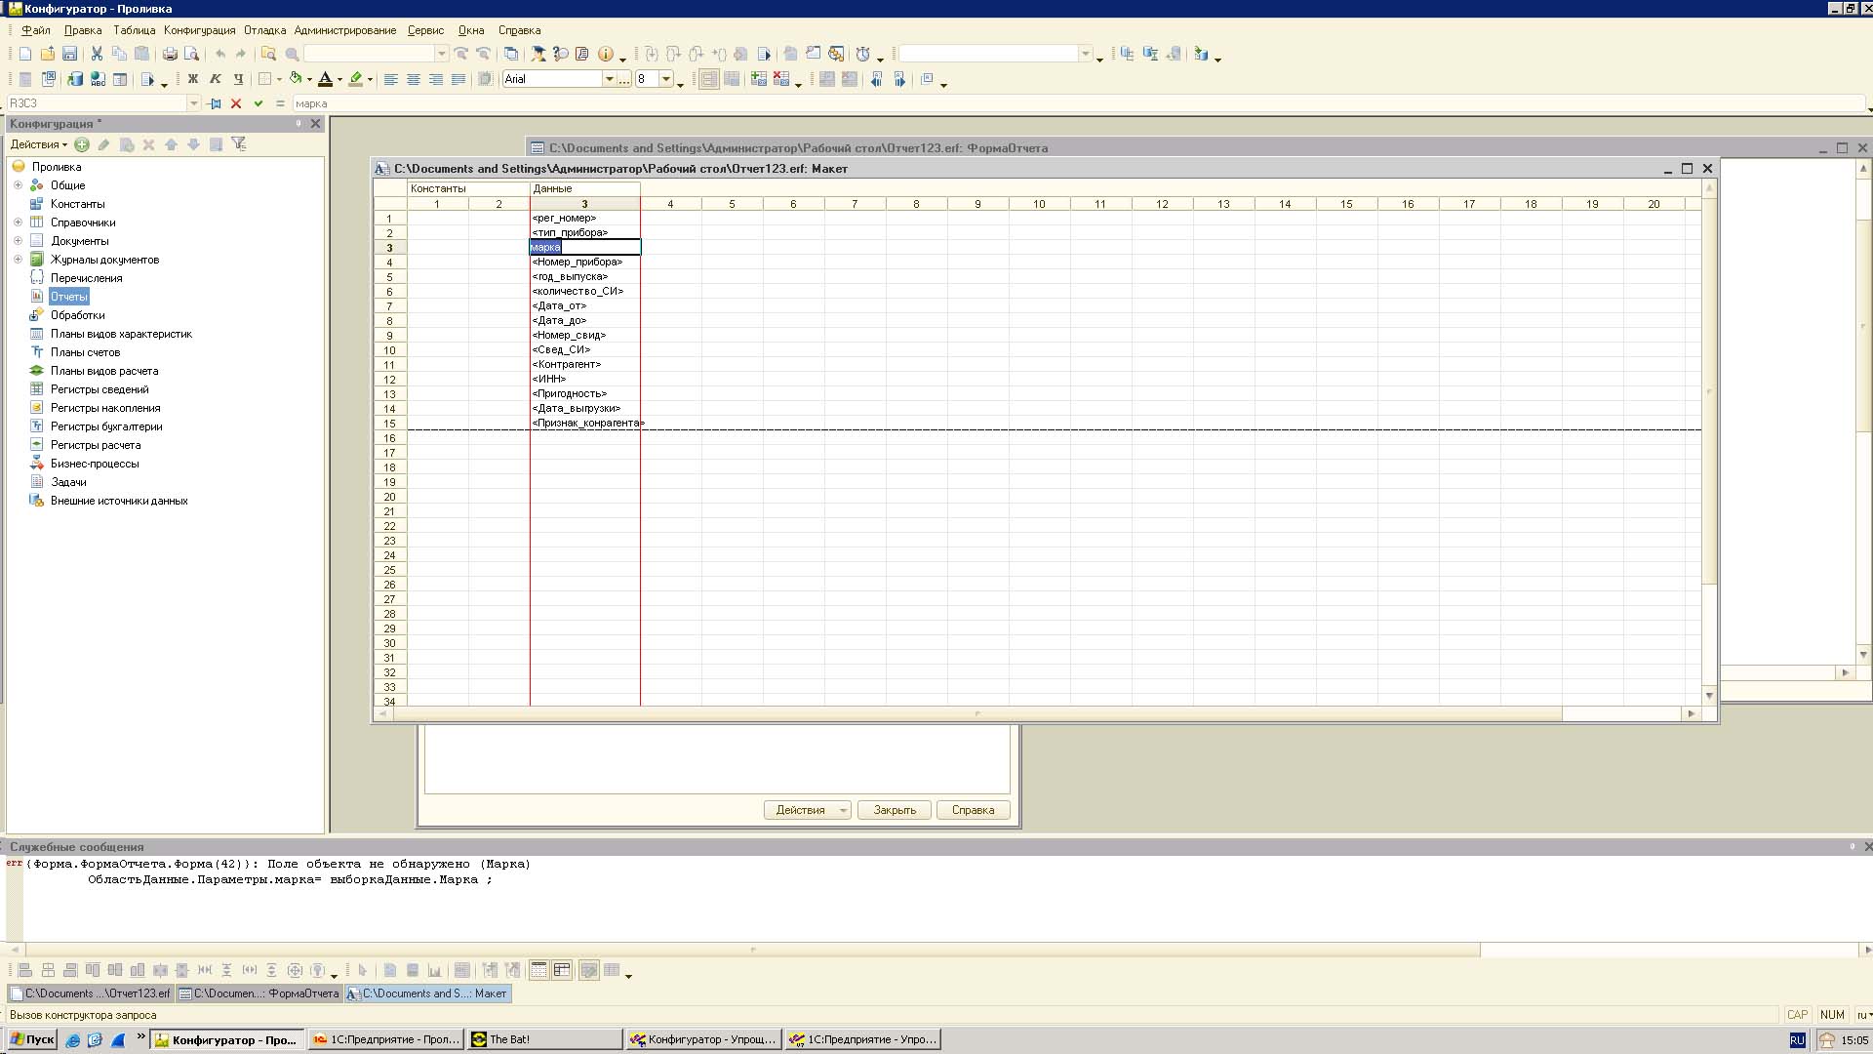The width and height of the screenshot is (1873, 1054).
Task: Select the <рег_номер> cell
Action: tap(584, 219)
